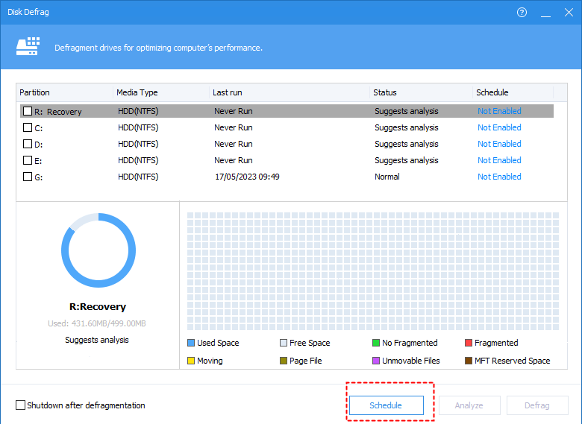Open Not Enabled schedule link for D:
Screen dimensions: 582x424
pyautogui.click(x=499, y=144)
